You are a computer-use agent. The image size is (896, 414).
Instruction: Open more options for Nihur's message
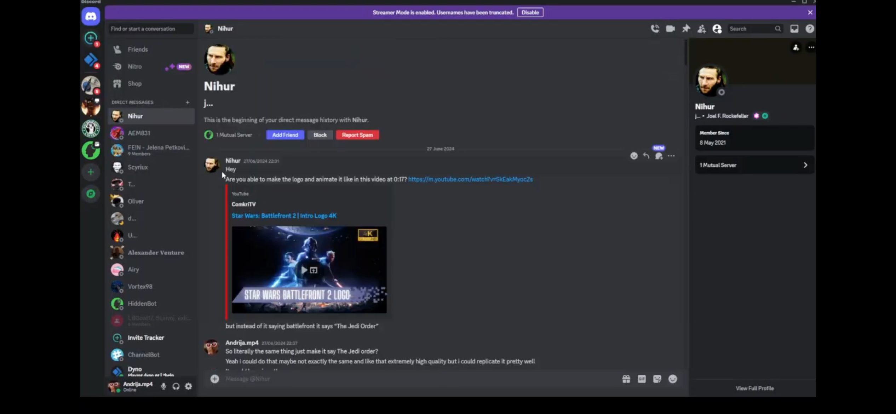coord(671,156)
